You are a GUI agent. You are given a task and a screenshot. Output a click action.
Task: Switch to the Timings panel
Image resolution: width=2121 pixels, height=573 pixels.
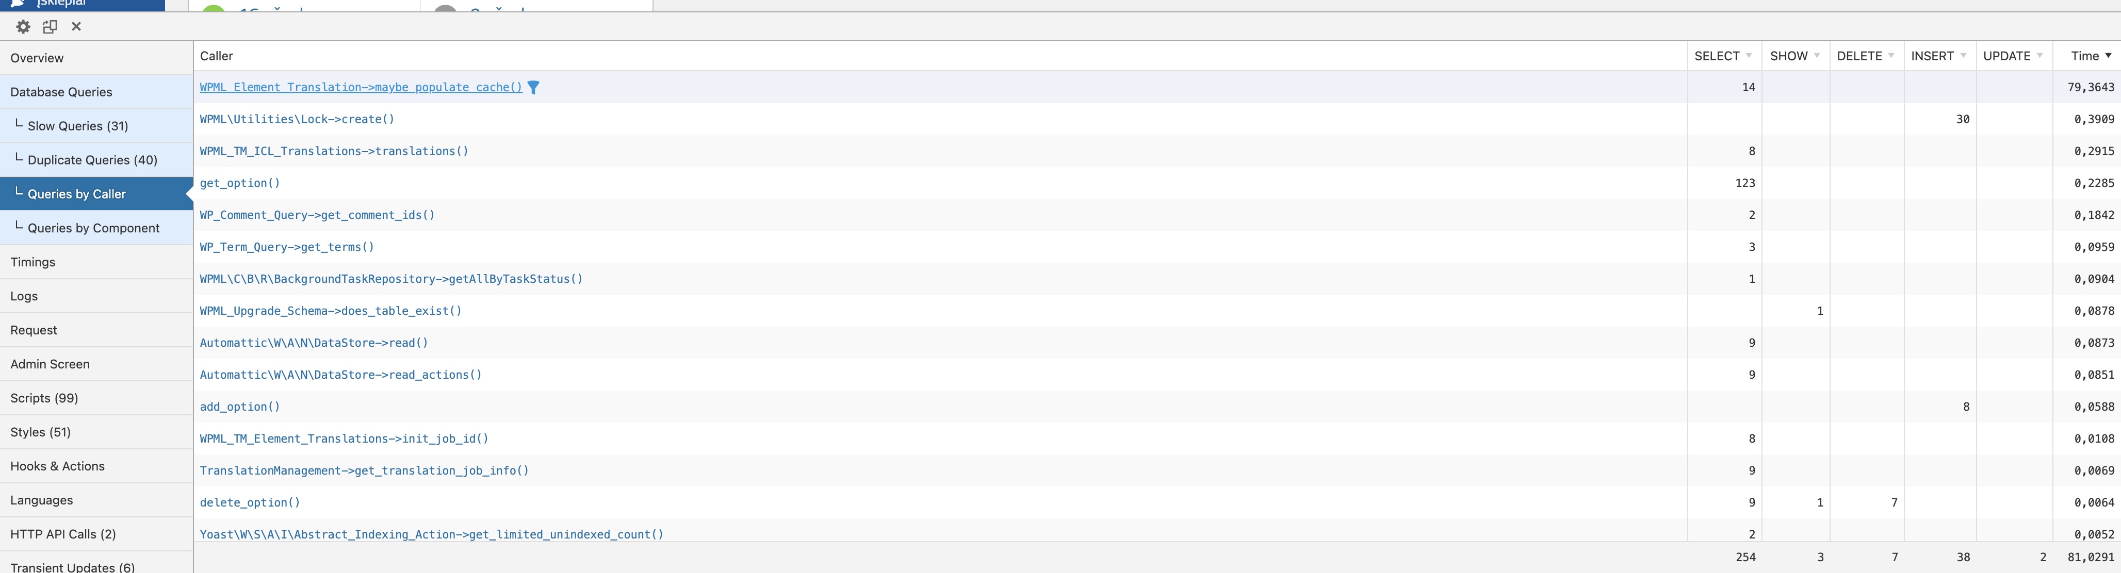point(96,262)
